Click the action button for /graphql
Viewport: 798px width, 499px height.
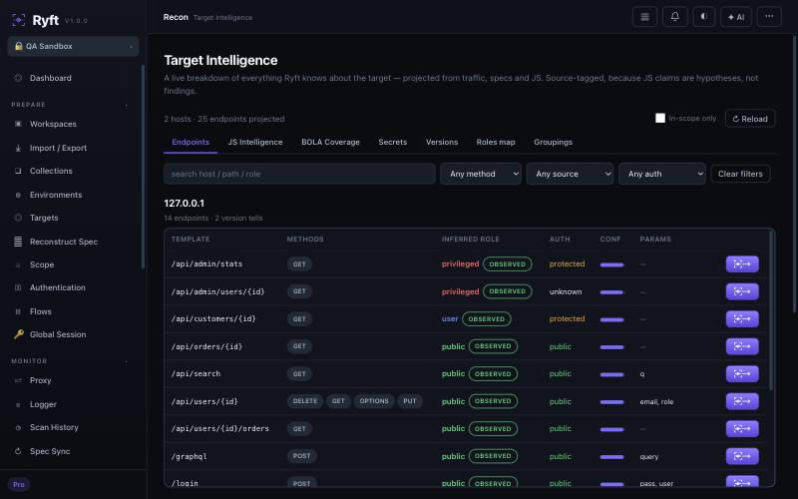(742, 456)
